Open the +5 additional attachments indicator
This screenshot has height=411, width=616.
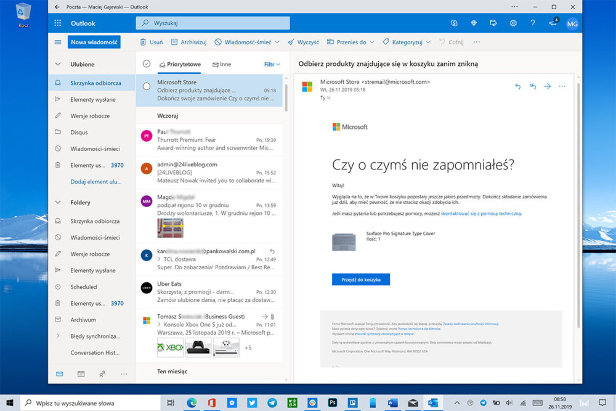point(248,348)
